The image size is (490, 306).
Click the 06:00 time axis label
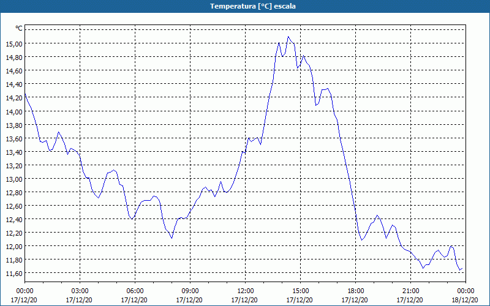[x=135, y=291]
